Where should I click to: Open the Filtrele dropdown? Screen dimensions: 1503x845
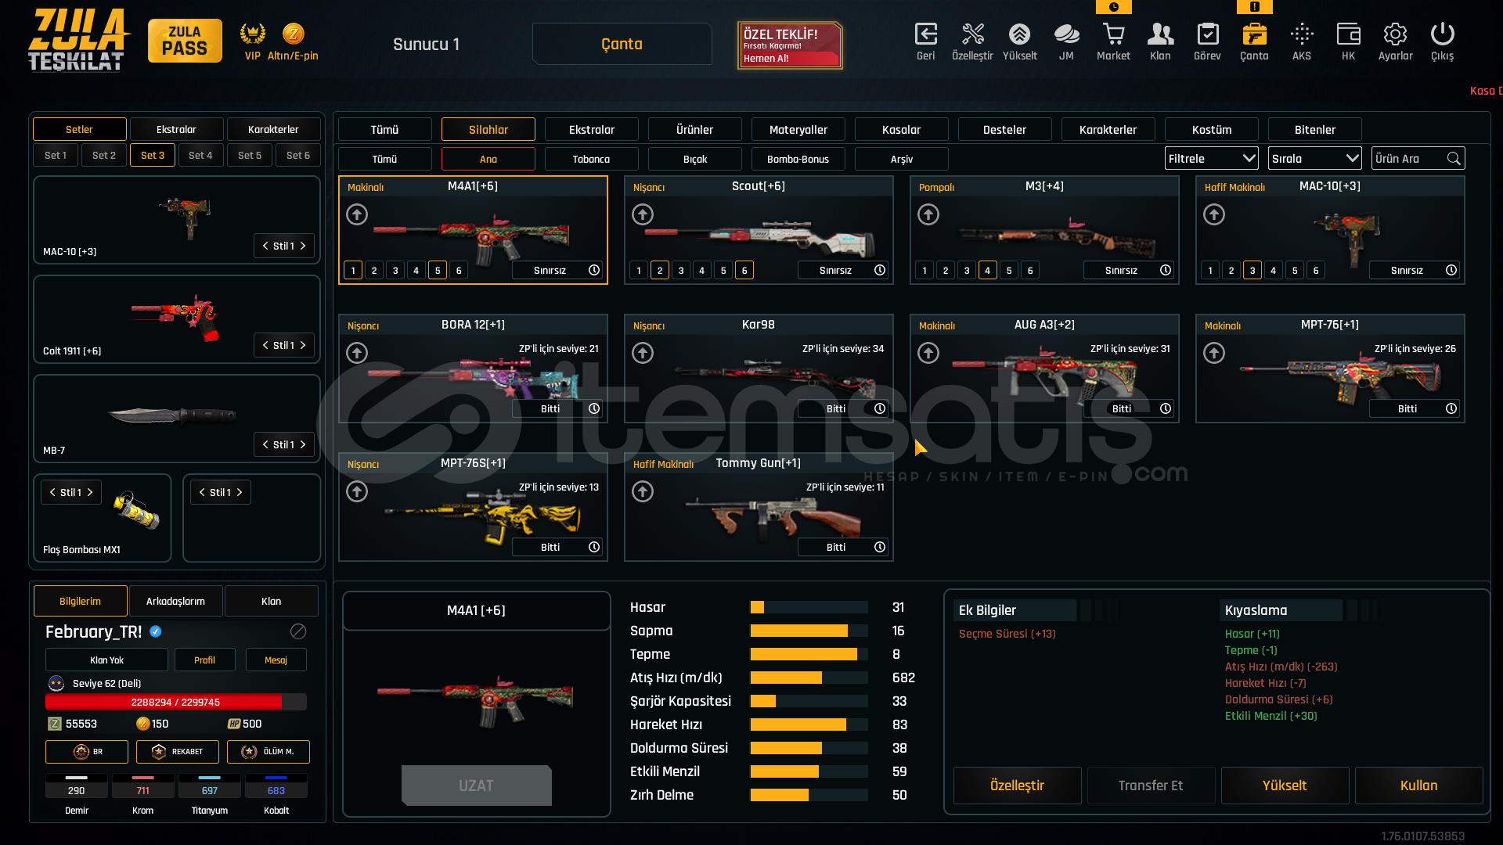[x=1211, y=159]
